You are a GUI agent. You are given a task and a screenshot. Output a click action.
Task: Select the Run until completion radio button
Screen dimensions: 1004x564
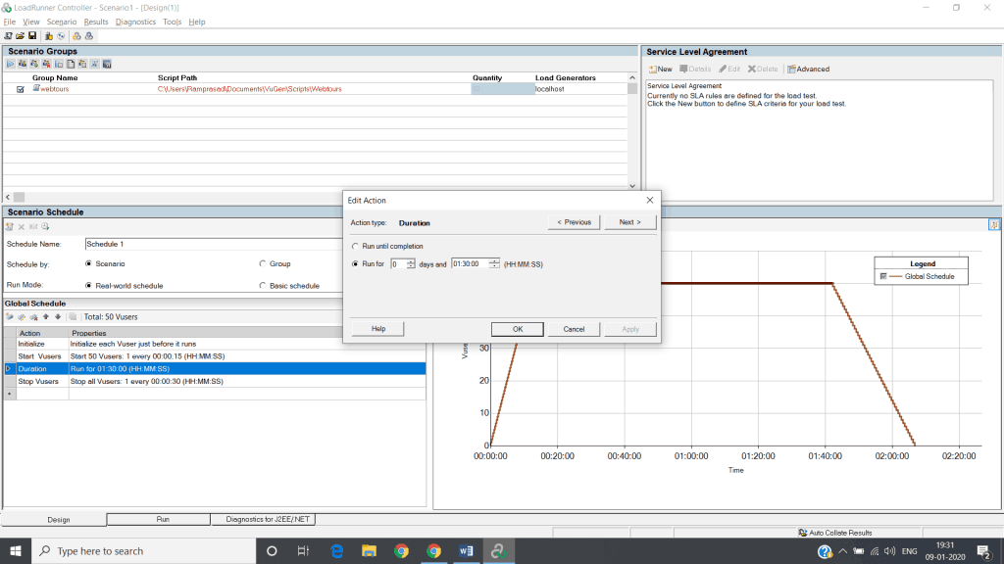click(357, 247)
